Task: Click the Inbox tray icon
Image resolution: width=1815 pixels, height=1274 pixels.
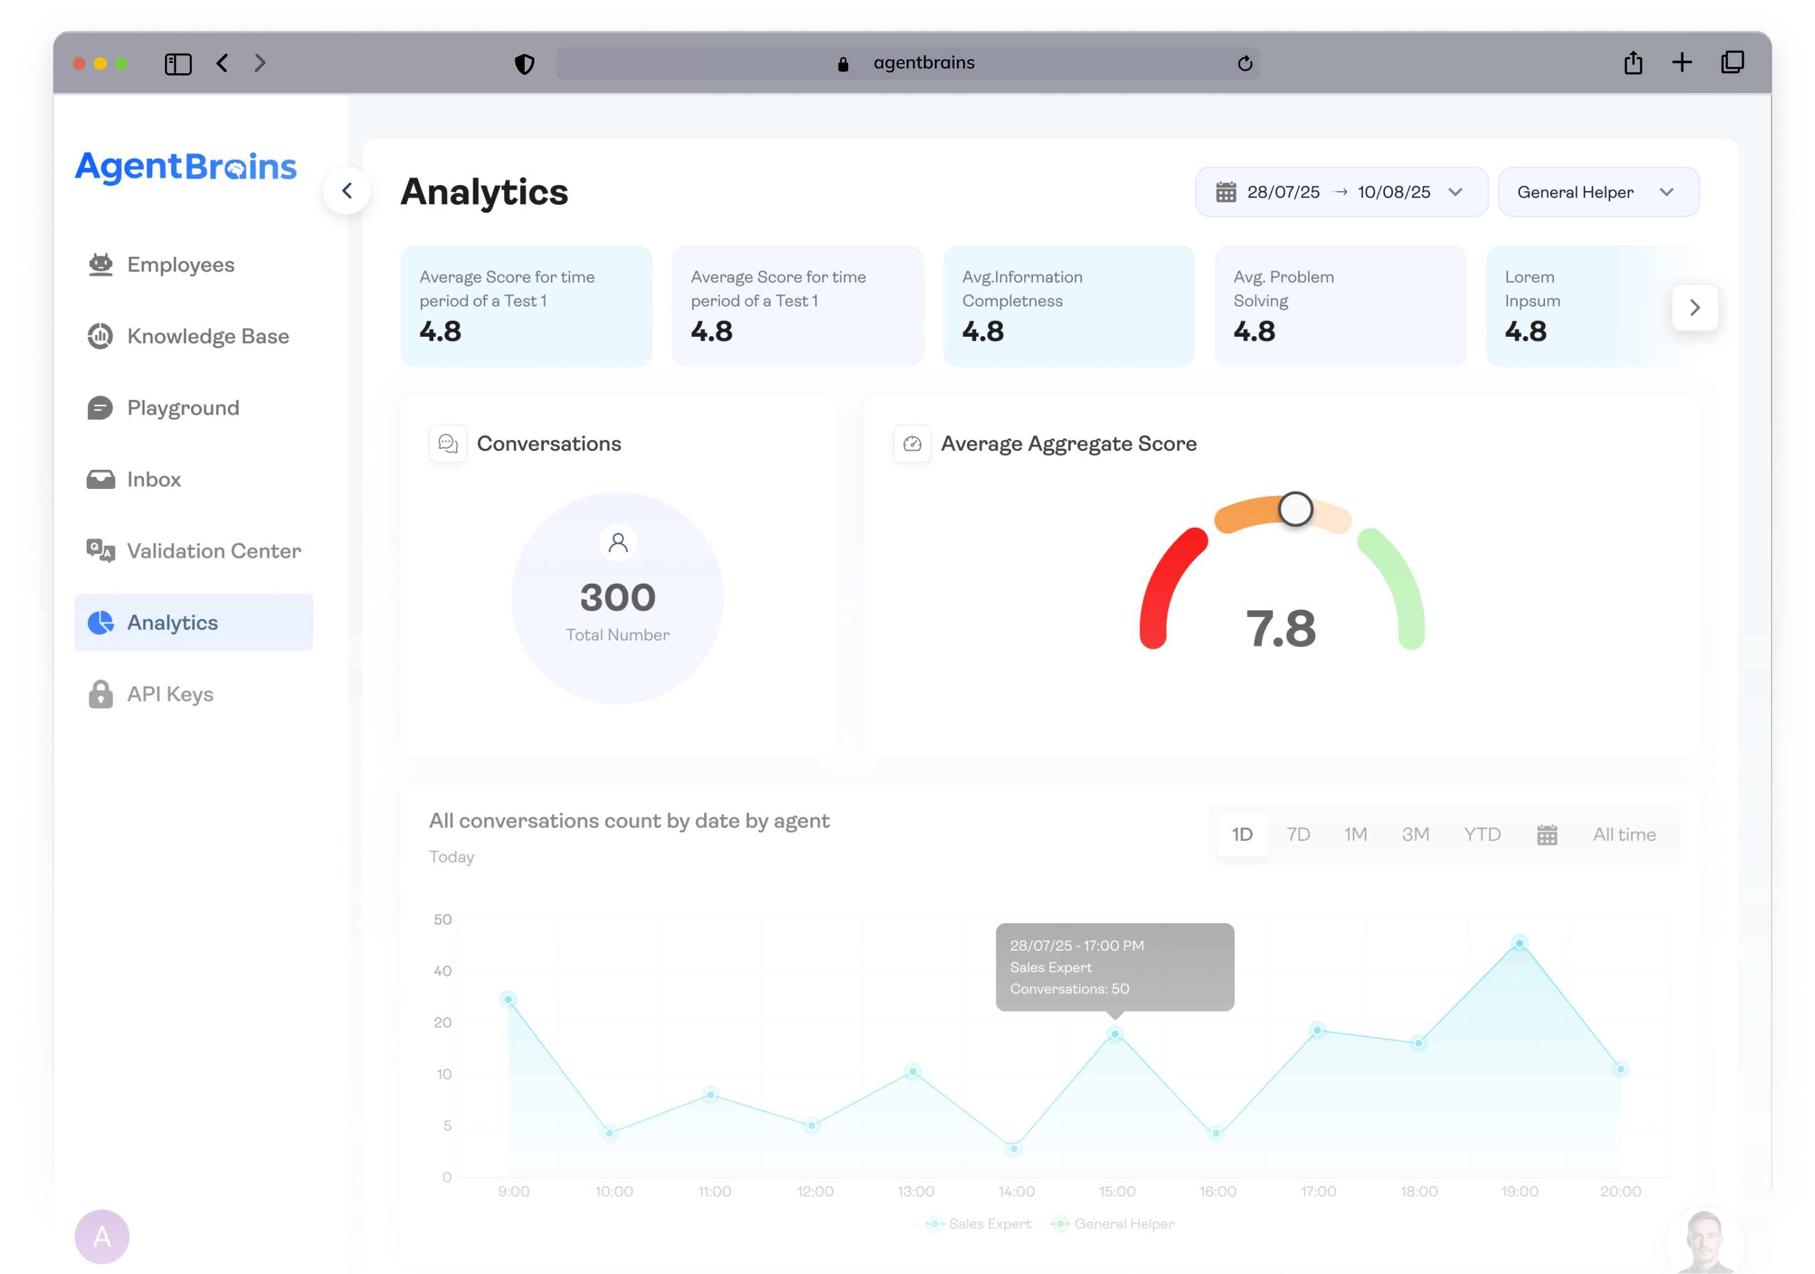Action: pos(101,479)
